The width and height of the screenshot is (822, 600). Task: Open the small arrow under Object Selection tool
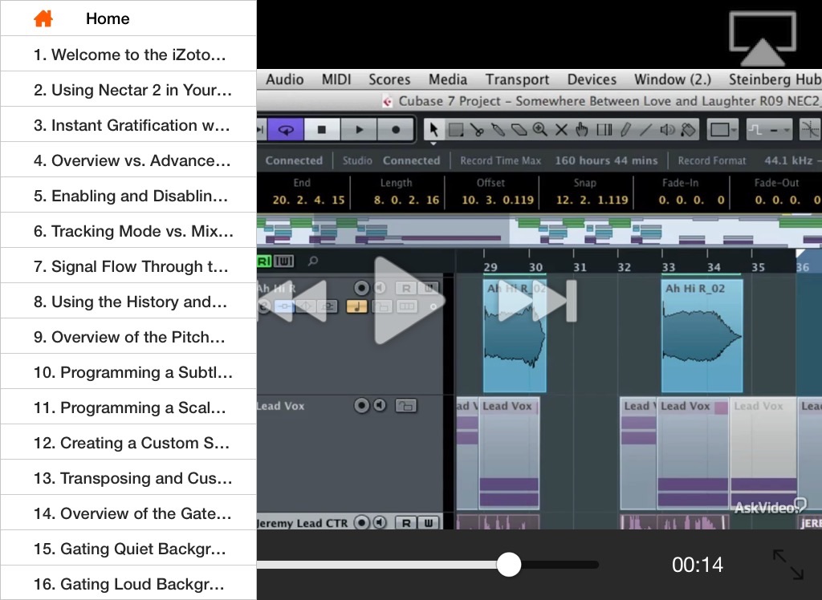point(433,143)
